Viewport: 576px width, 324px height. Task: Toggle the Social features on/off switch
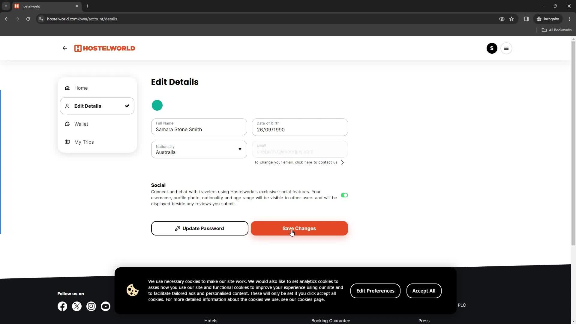344,195
